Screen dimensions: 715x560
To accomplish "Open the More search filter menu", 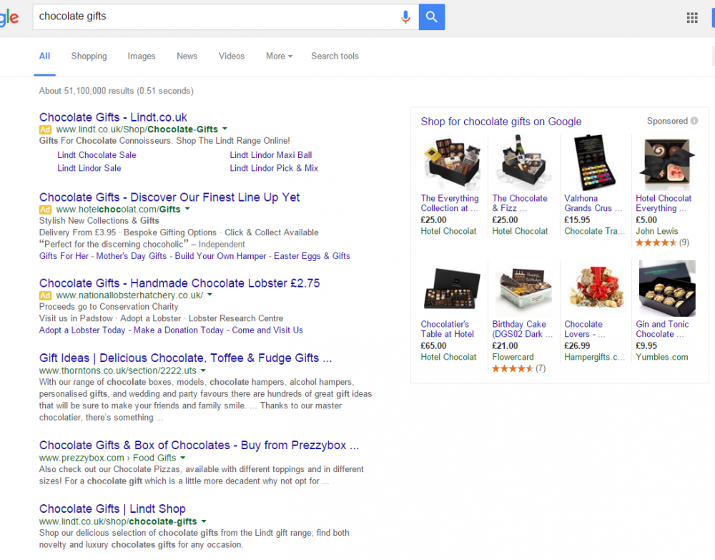I will click(279, 56).
